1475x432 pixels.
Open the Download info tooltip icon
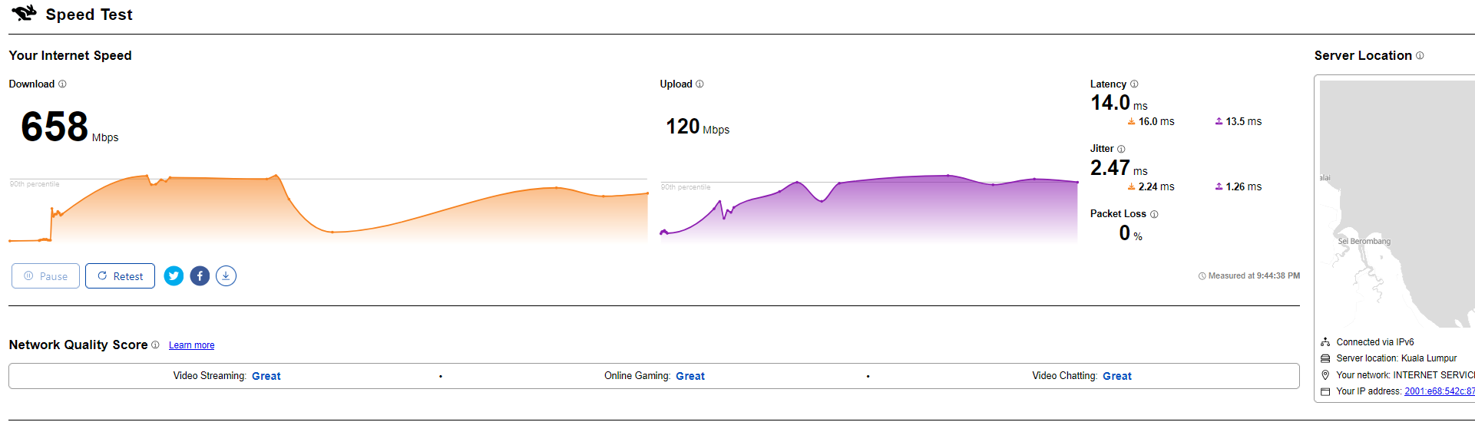(x=63, y=84)
